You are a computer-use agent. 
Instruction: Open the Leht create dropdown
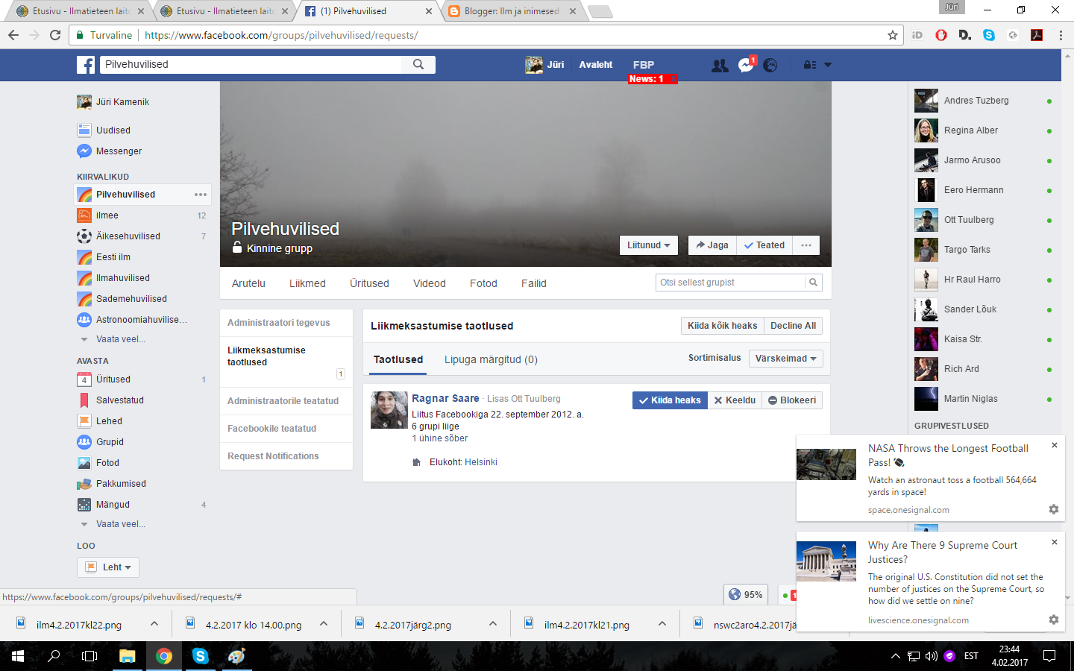coord(108,567)
